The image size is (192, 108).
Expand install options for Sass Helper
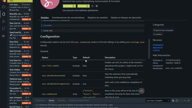[30, 75]
